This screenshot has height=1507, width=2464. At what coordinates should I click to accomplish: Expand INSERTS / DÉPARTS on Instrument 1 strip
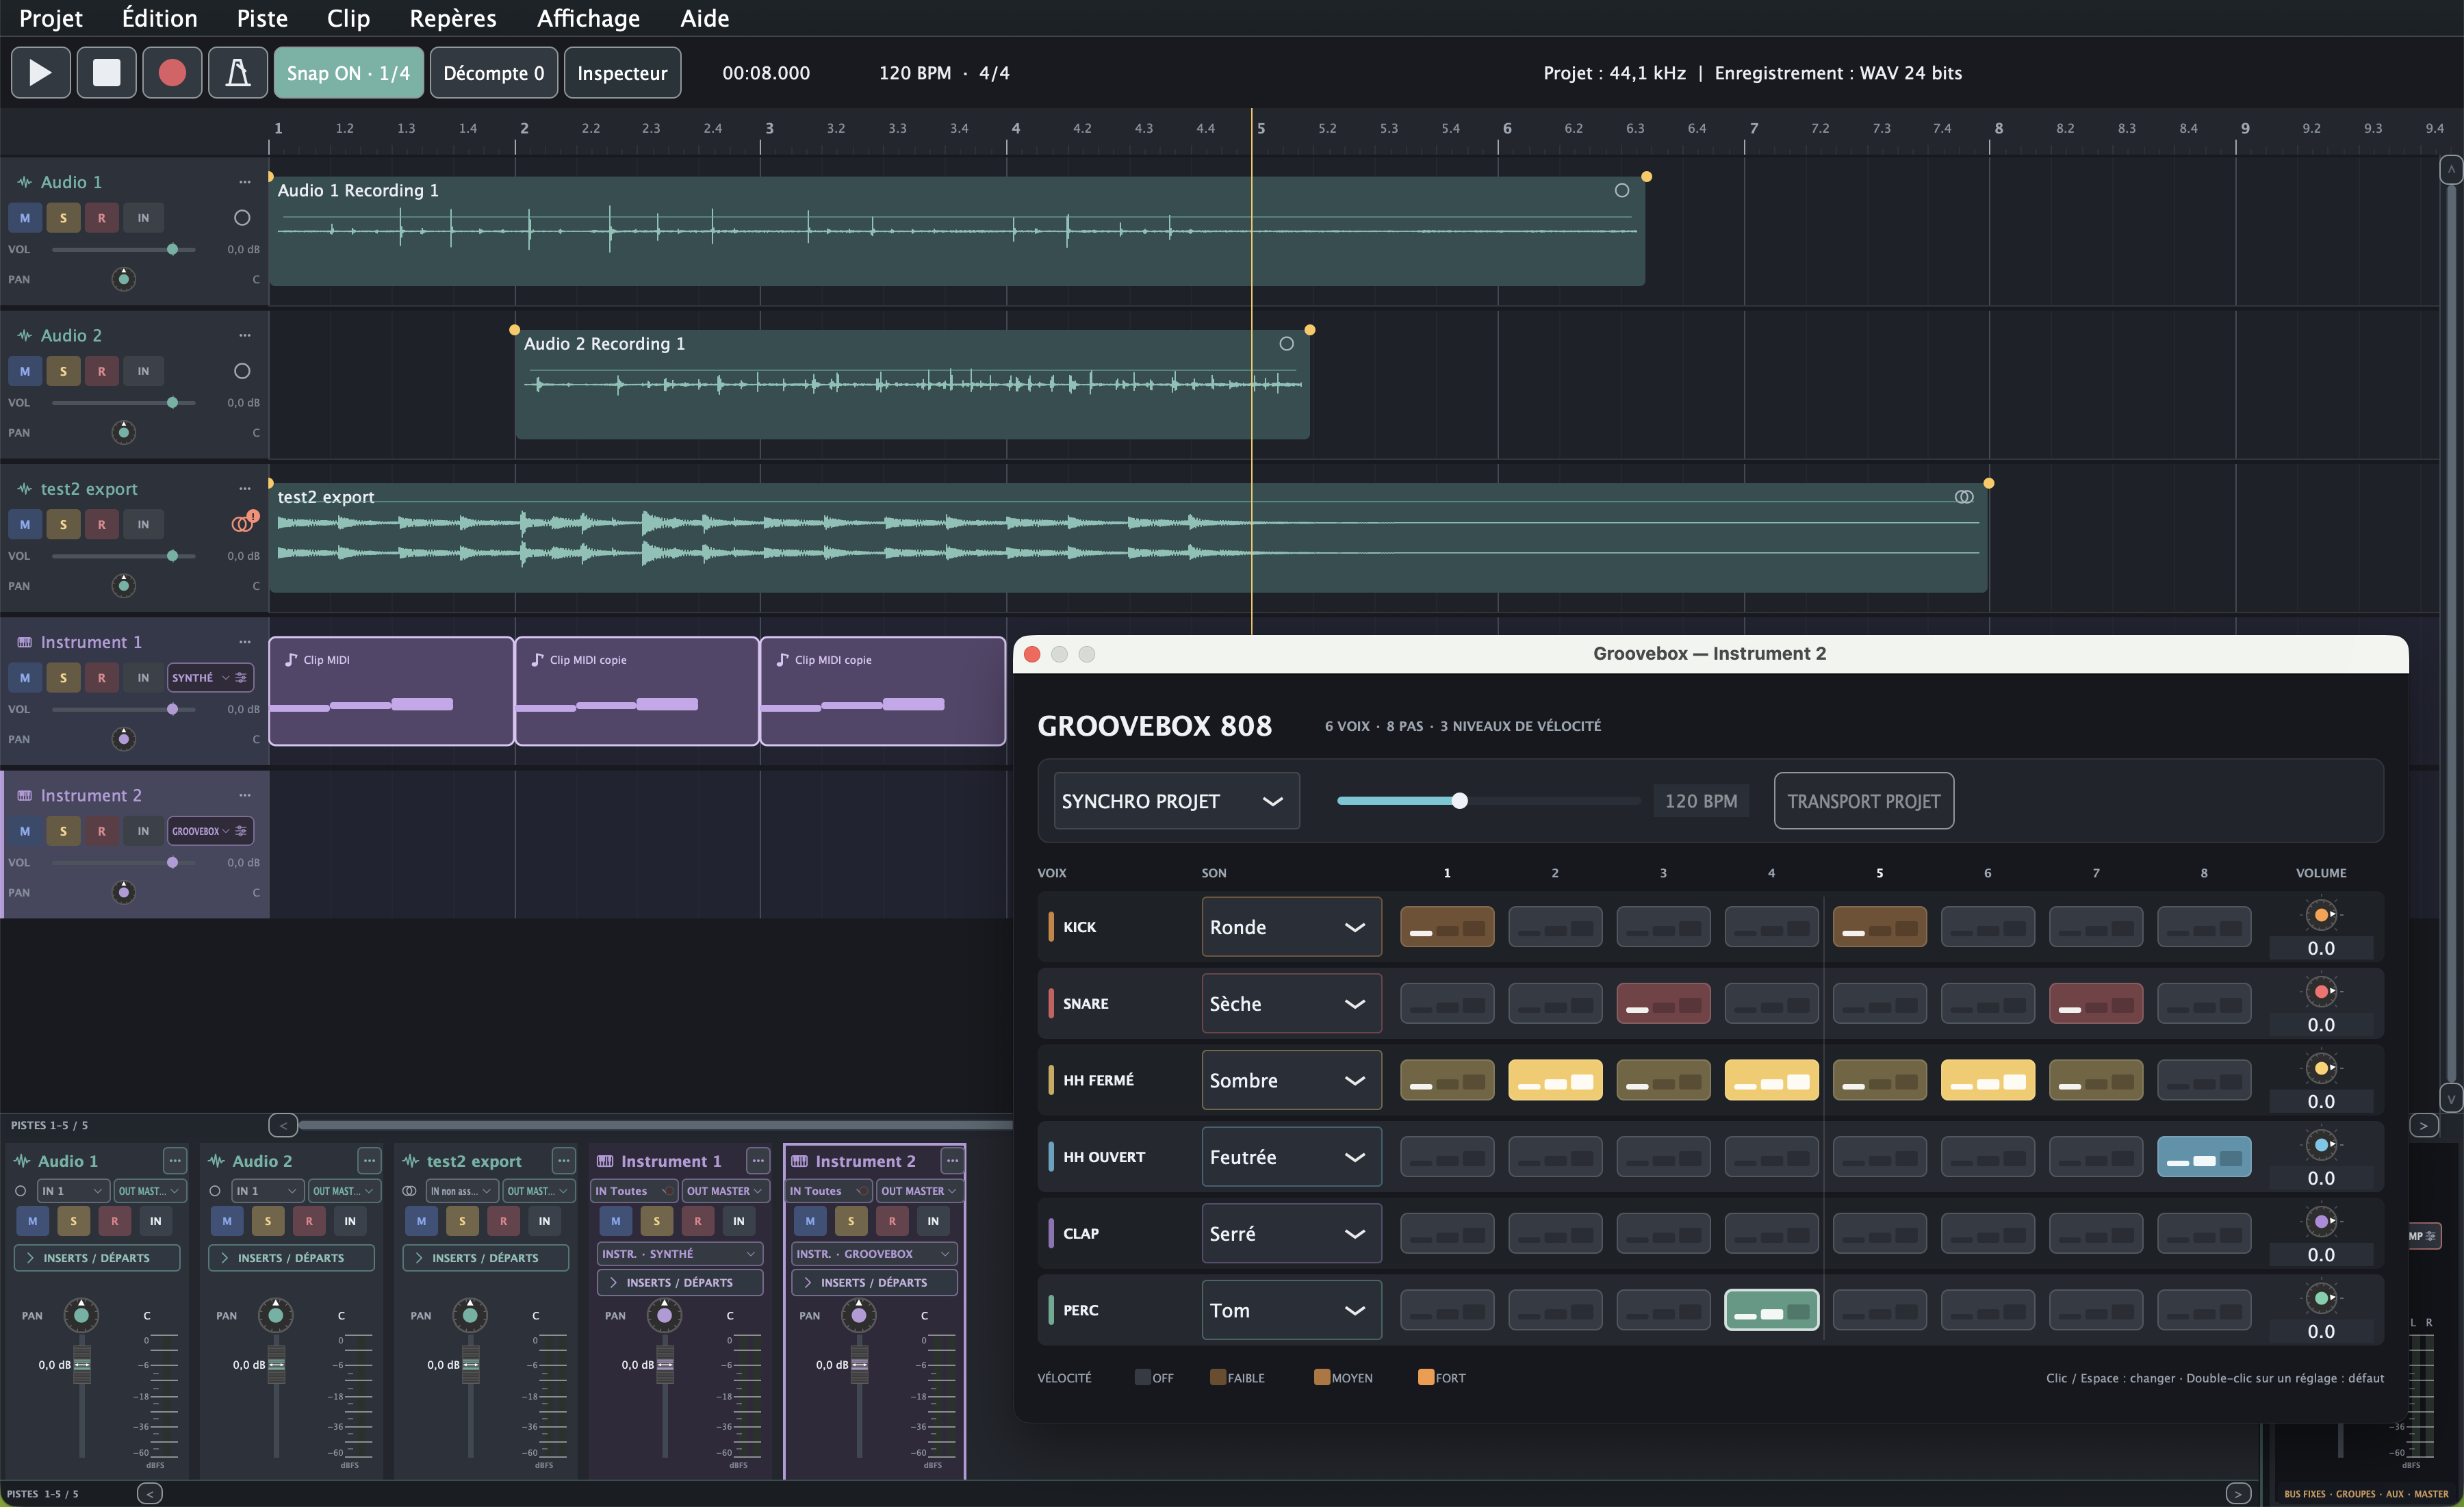680,1282
